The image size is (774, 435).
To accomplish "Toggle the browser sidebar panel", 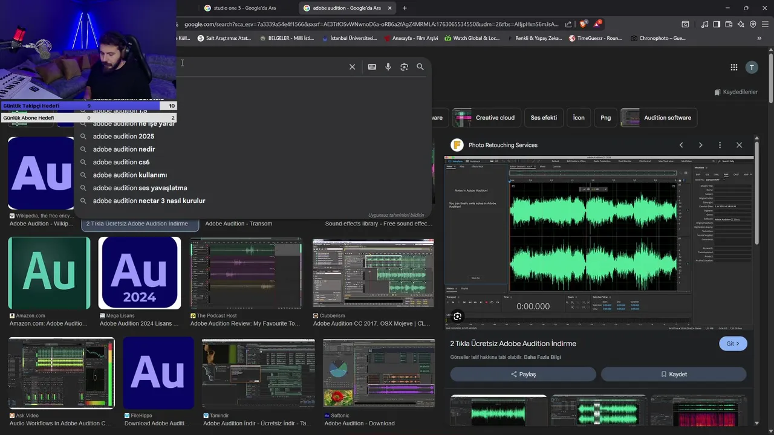I will [x=717, y=24].
